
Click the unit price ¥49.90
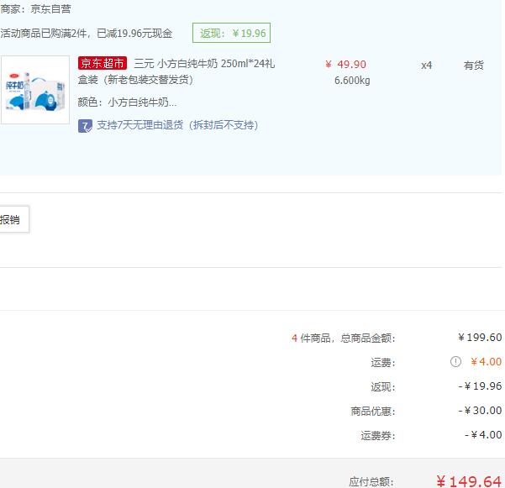click(x=345, y=65)
